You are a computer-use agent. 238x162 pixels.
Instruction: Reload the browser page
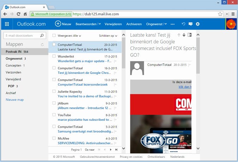(x=18, y=14)
